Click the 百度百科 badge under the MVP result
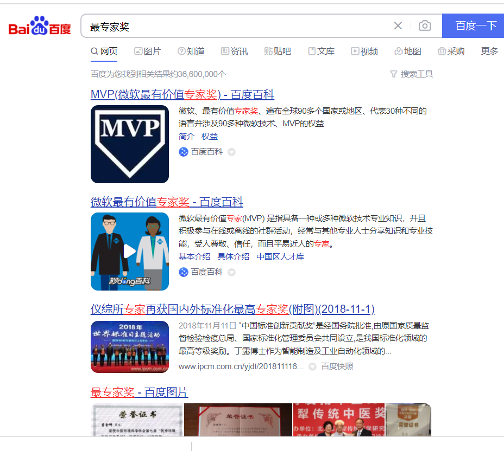This screenshot has width=504, height=451. pos(201,152)
